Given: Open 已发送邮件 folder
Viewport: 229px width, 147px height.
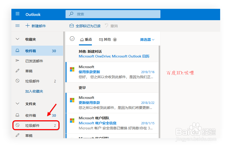Looking at the screenshot, I should (37, 61).
